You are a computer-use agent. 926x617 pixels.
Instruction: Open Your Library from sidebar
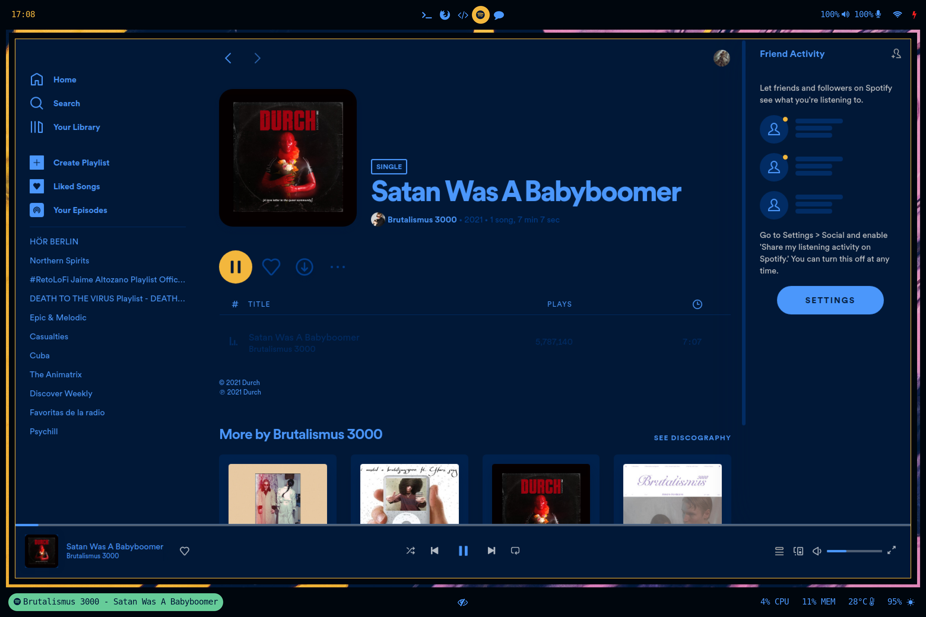coord(76,127)
